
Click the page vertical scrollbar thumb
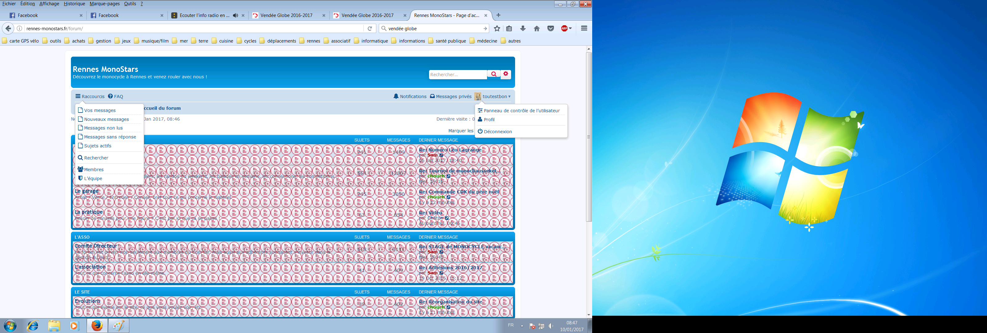[x=589, y=137]
